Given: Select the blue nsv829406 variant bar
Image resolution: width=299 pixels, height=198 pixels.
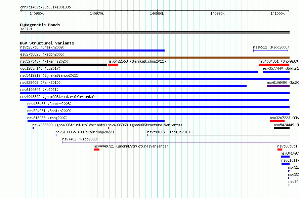Looking at the screenshot, I should 133,86.
